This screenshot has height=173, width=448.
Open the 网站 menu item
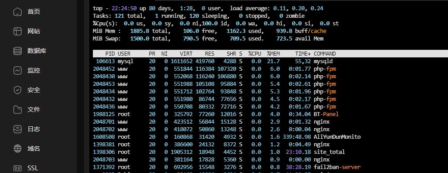34,32
